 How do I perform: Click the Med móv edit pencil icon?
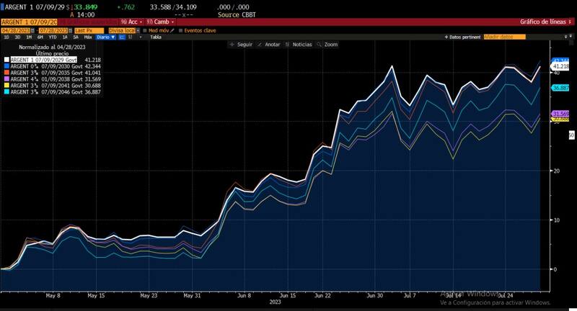[x=175, y=30]
